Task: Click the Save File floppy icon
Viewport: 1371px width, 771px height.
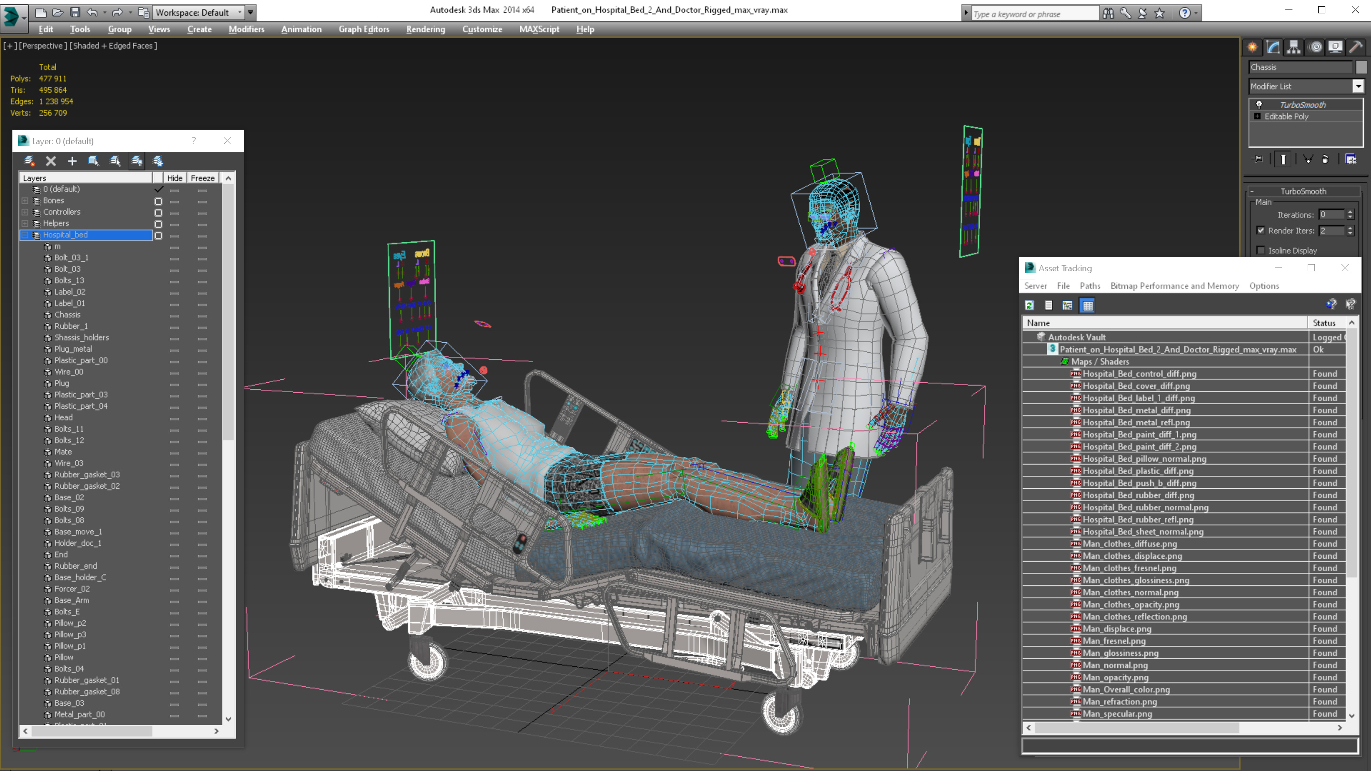Action: (x=75, y=12)
